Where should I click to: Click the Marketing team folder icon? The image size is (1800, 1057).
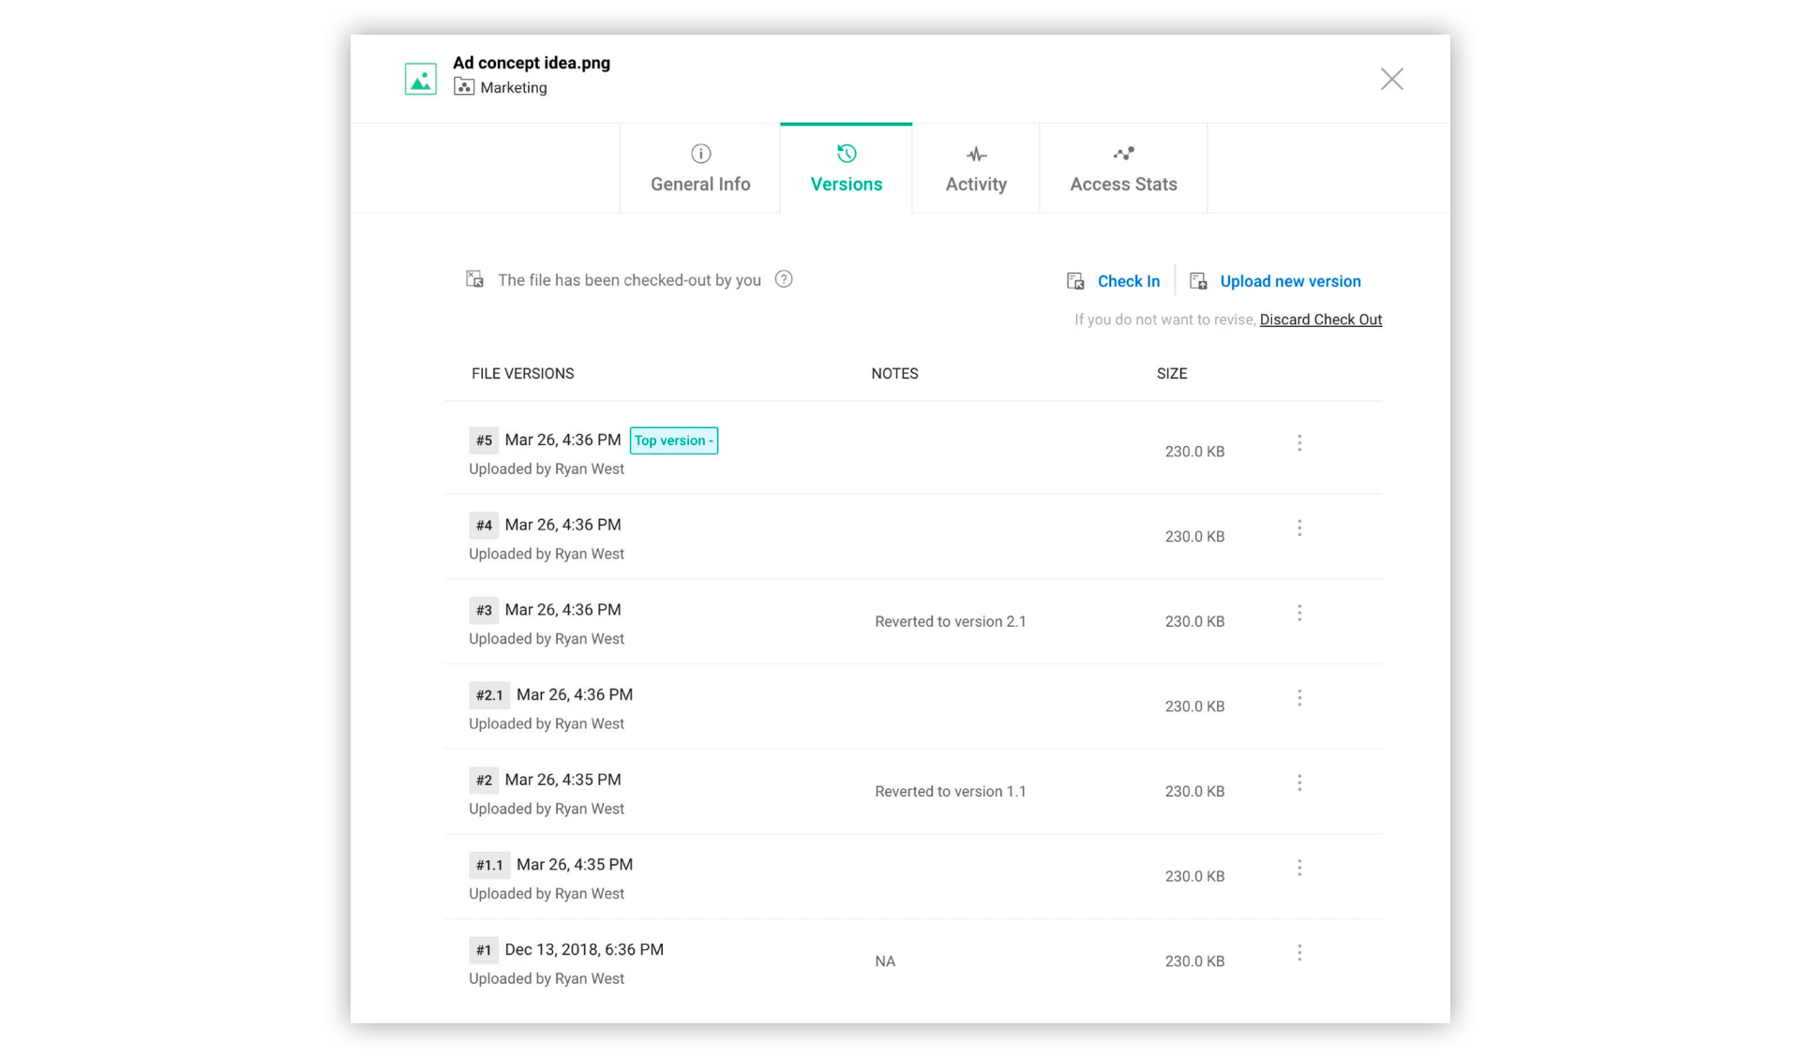tap(464, 87)
